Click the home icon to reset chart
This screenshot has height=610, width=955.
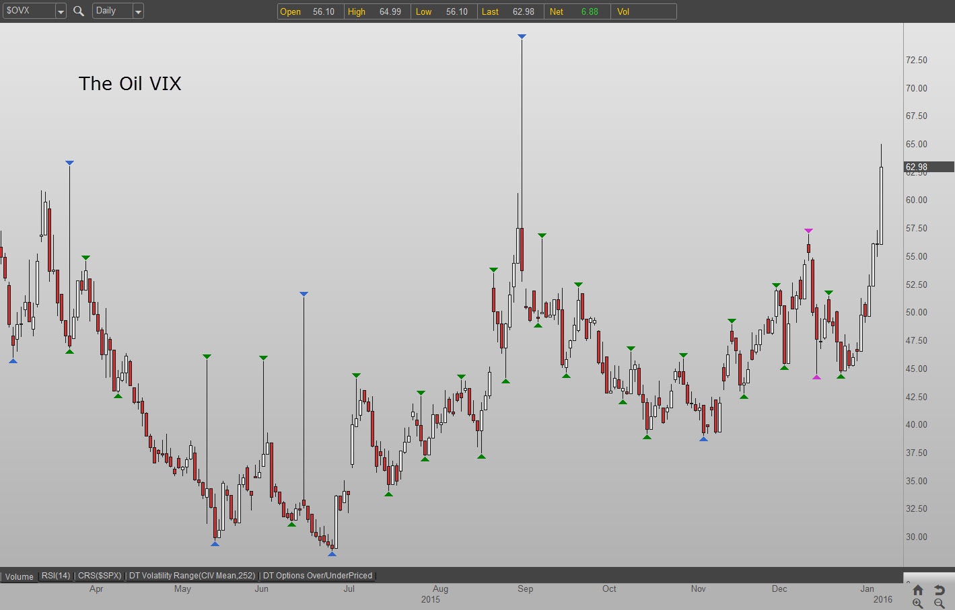pos(918,590)
